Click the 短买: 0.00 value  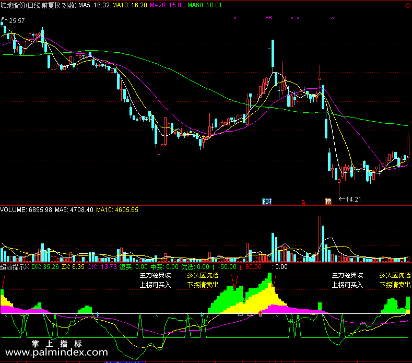(134, 267)
